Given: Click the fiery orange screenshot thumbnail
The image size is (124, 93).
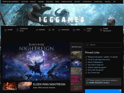Looking at the screenshot, I should (10, 86).
